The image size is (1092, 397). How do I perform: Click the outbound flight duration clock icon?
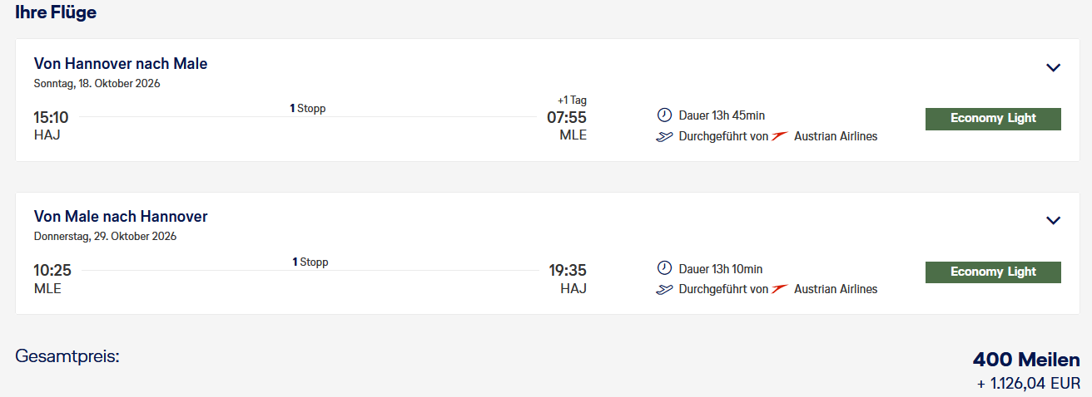pos(664,115)
